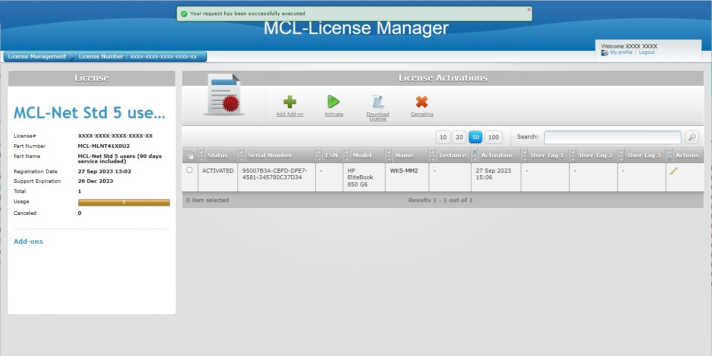Sort Name column ascending with up arrow
The width and height of the screenshot is (712, 356).
point(389,152)
